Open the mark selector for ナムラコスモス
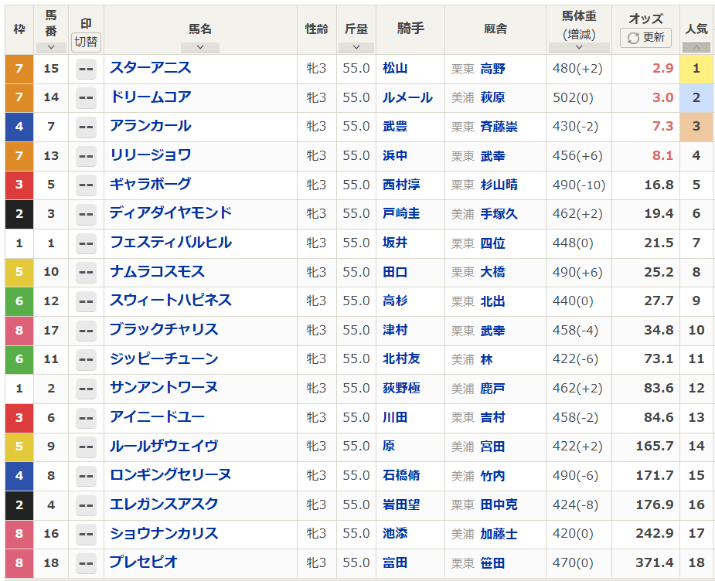Viewport: 715px width, 581px height. click(86, 273)
